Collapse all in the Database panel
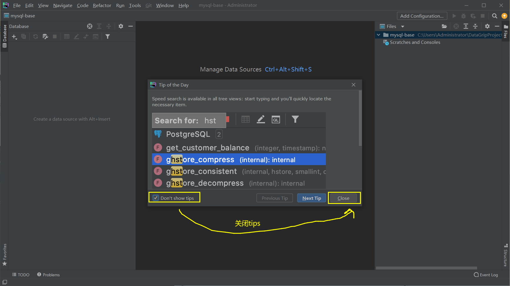Screen dimensions: 510x286 pyautogui.click(x=109, y=26)
